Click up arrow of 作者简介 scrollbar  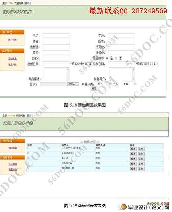(x=133, y=69)
